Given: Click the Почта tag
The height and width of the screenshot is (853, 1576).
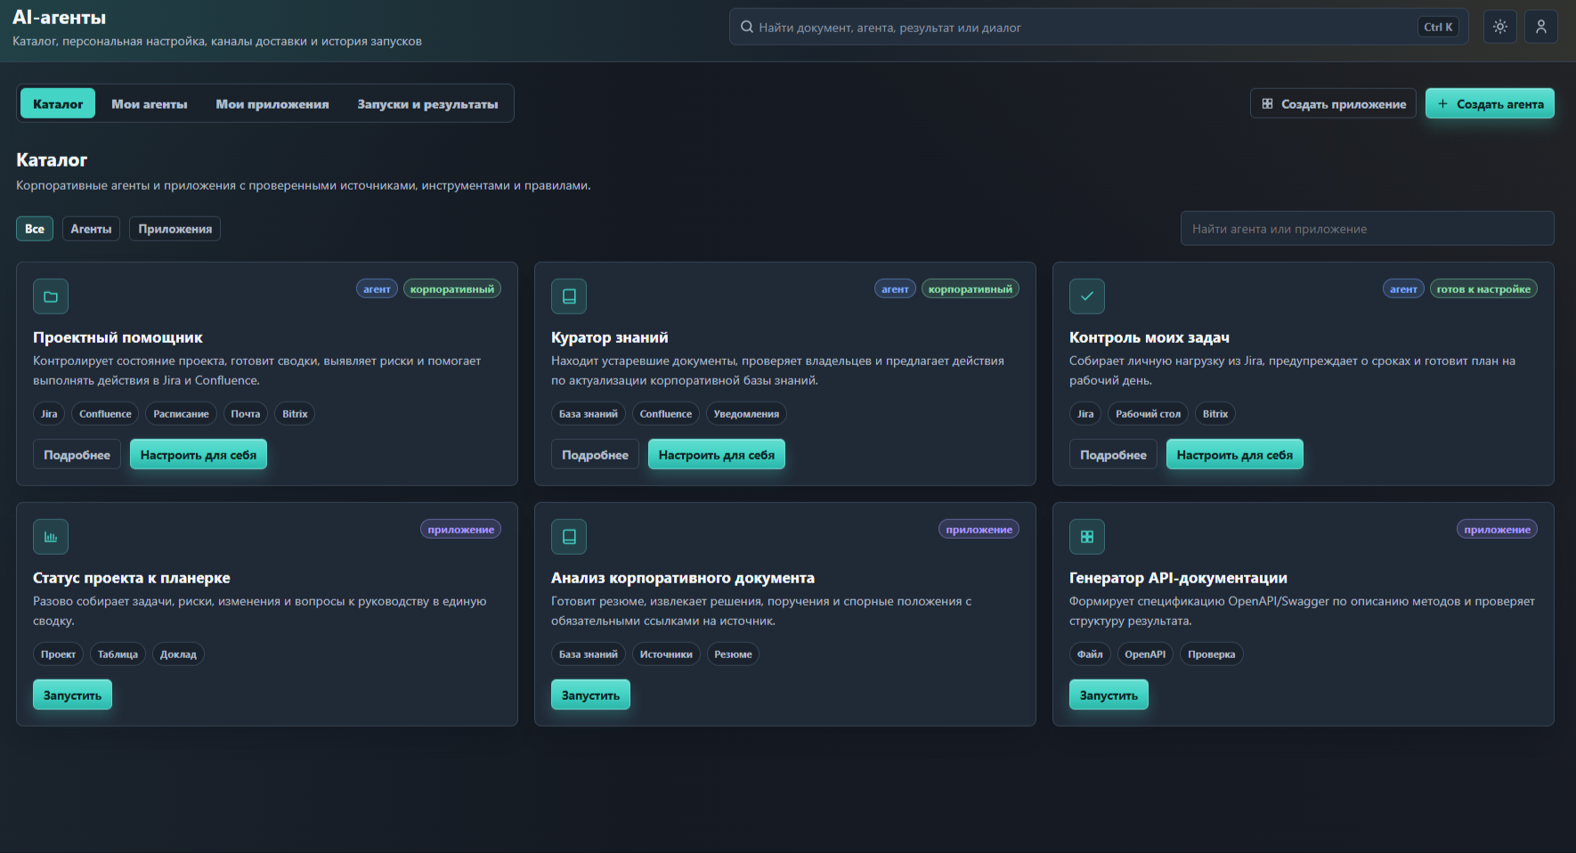Looking at the screenshot, I should tap(246, 413).
